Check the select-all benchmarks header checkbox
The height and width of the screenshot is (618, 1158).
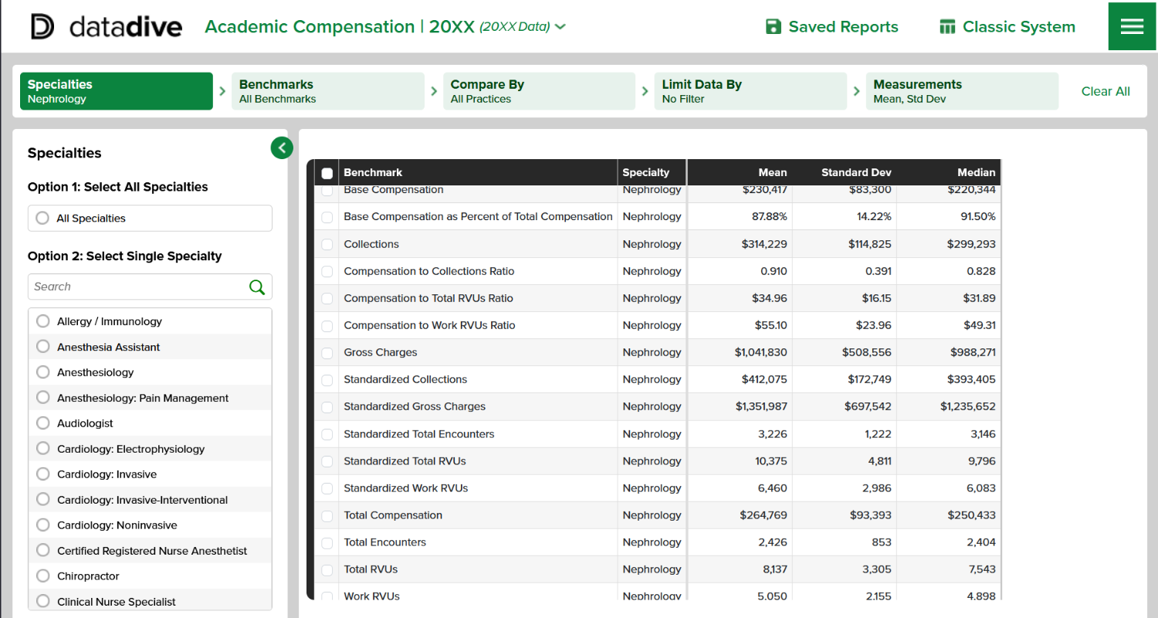(x=327, y=173)
